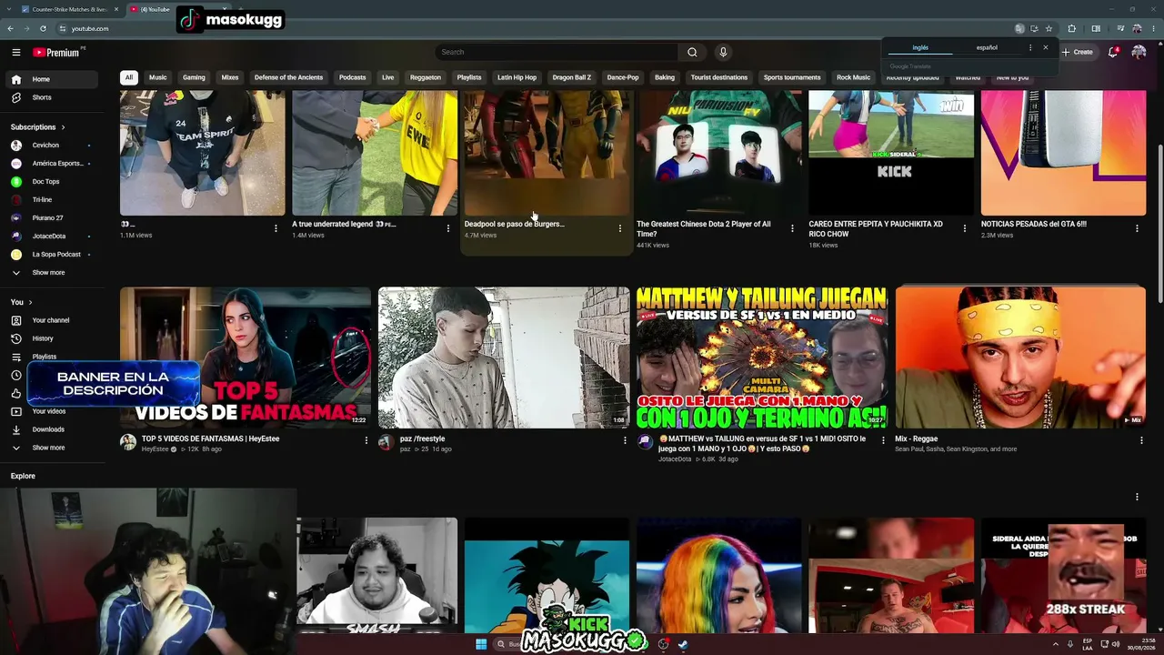Image resolution: width=1164 pixels, height=655 pixels.
Task: Open options menu for paz /freestyle video
Action: click(625, 440)
